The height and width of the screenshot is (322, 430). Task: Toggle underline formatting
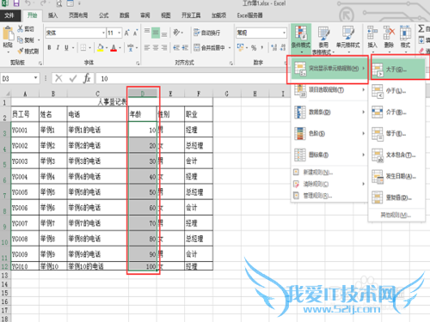point(66,47)
